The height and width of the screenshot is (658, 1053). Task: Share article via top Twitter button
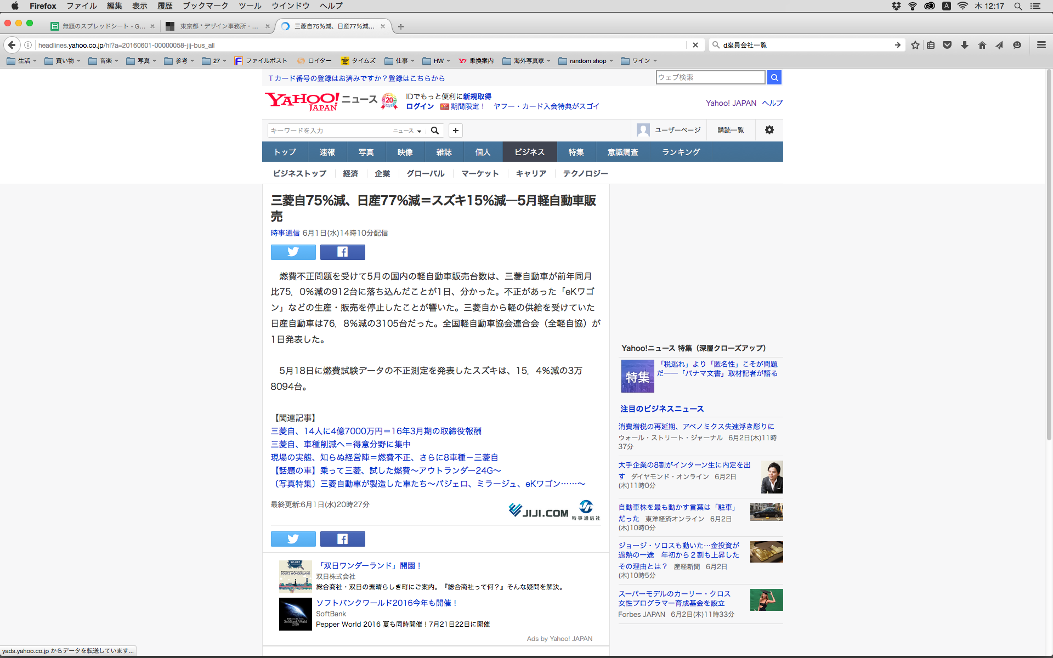point(293,252)
